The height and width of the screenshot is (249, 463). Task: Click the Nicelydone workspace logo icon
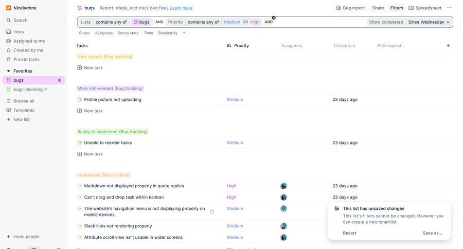coord(9,8)
